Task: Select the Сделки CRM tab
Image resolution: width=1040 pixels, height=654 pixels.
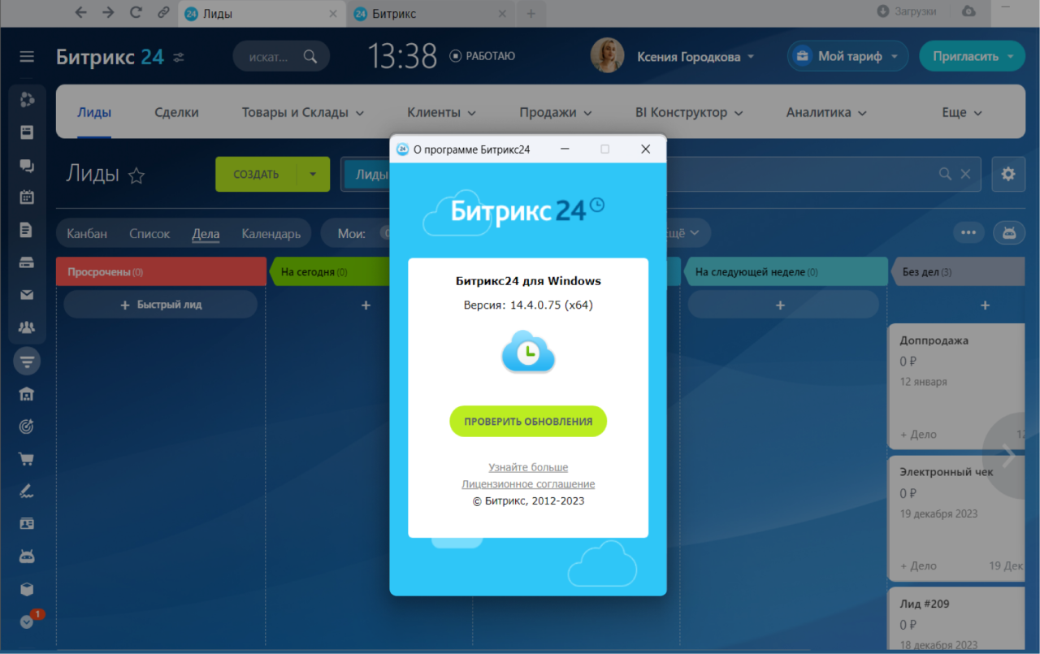Action: tap(176, 113)
